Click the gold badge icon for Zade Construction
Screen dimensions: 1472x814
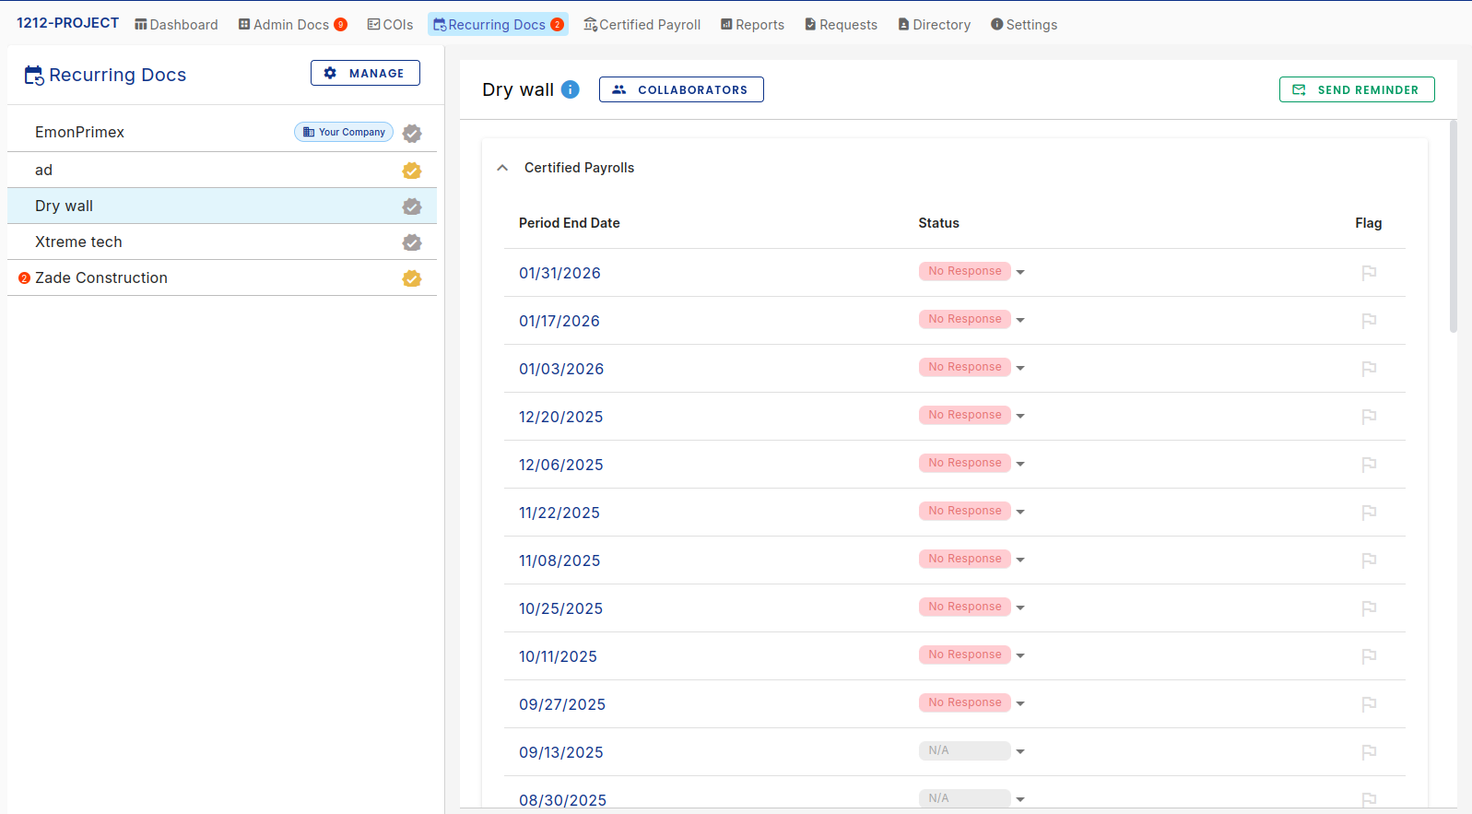pos(412,278)
